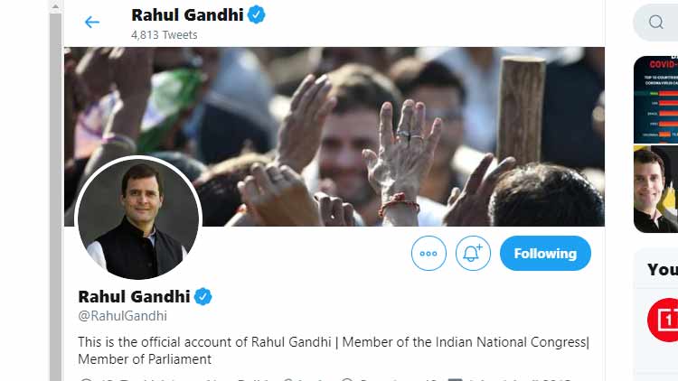678x381 pixels.
Task: Open the COVID-19 chart media thumbnail
Action: click(656, 98)
